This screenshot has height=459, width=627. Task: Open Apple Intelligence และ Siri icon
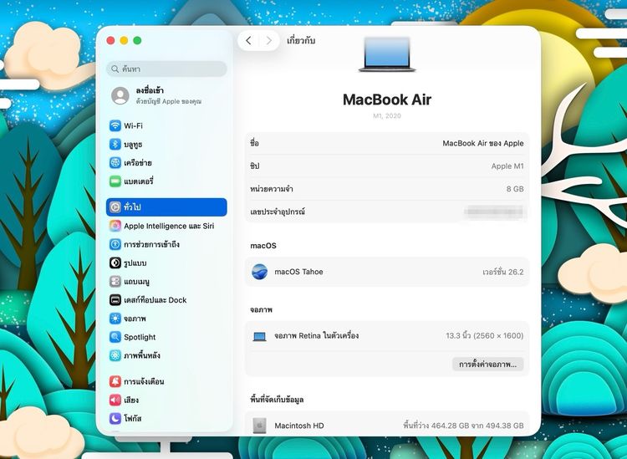(115, 226)
